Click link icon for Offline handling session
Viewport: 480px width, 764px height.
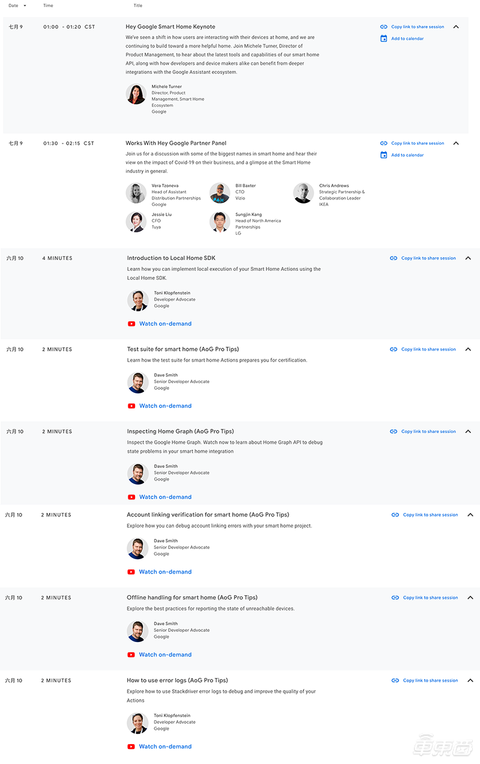click(x=395, y=598)
